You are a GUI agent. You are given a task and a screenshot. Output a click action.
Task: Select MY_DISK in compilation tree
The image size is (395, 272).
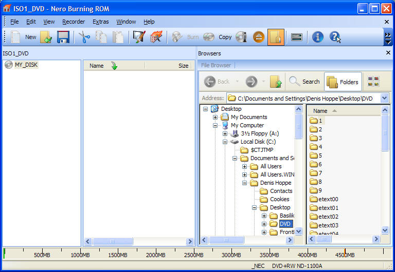click(26, 65)
